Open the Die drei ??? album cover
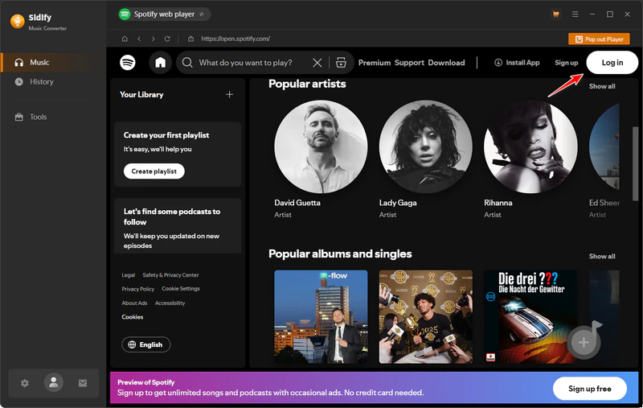The image size is (643, 408). point(530,316)
